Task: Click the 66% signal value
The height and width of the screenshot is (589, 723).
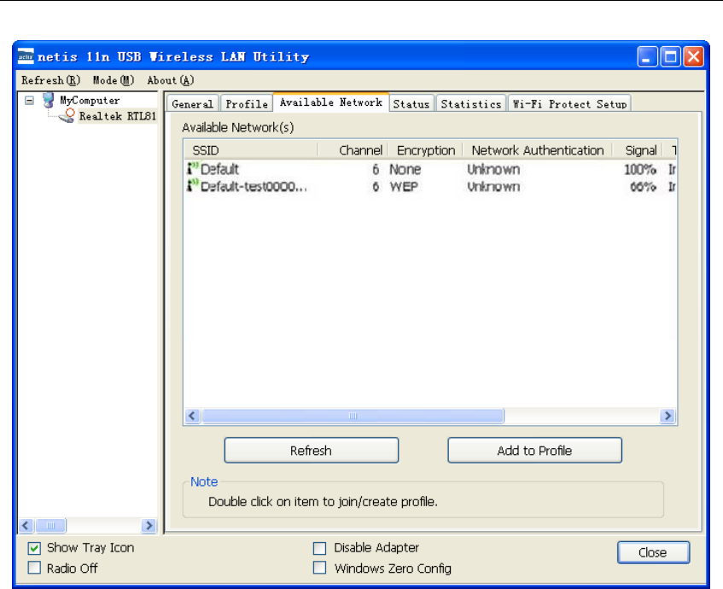Action: (x=643, y=186)
